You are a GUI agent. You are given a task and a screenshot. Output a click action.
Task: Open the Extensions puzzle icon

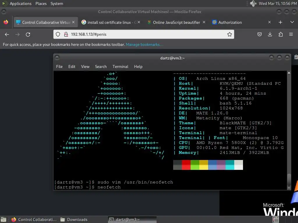(x=281, y=34)
